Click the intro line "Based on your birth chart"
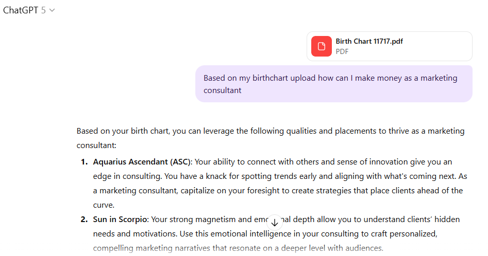The width and height of the screenshot is (488, 256). 123,131
